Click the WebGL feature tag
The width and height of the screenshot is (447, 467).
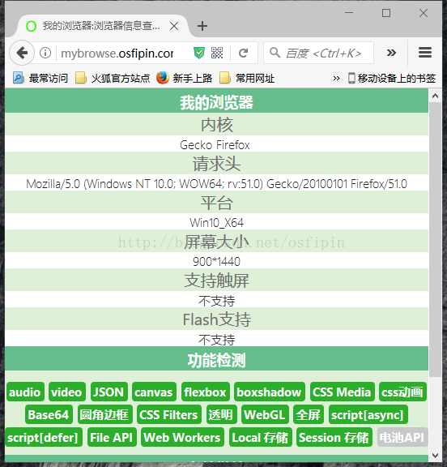[x=265, y=414]
